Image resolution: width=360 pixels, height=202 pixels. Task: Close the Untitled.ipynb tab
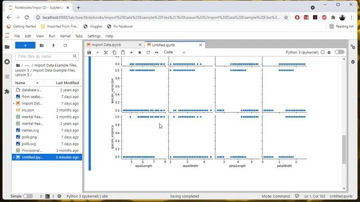(200, 45)
